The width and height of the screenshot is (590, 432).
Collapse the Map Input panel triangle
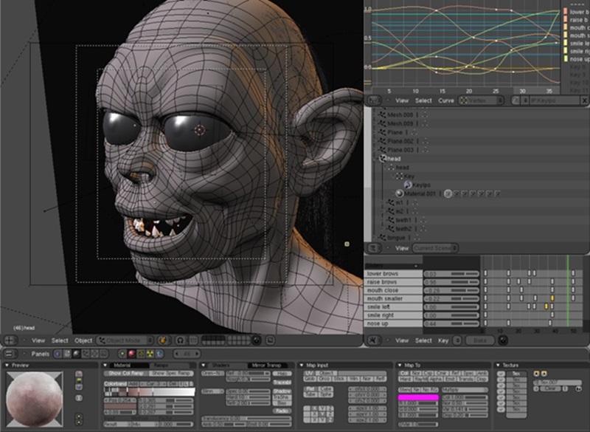(x=302, y=366)
